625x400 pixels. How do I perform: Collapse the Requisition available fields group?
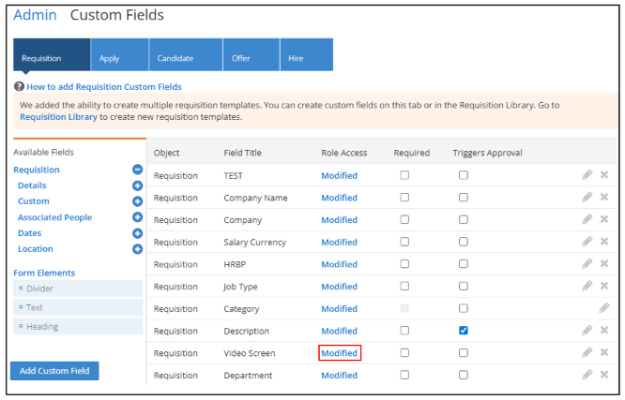click(x=137, y=170)
